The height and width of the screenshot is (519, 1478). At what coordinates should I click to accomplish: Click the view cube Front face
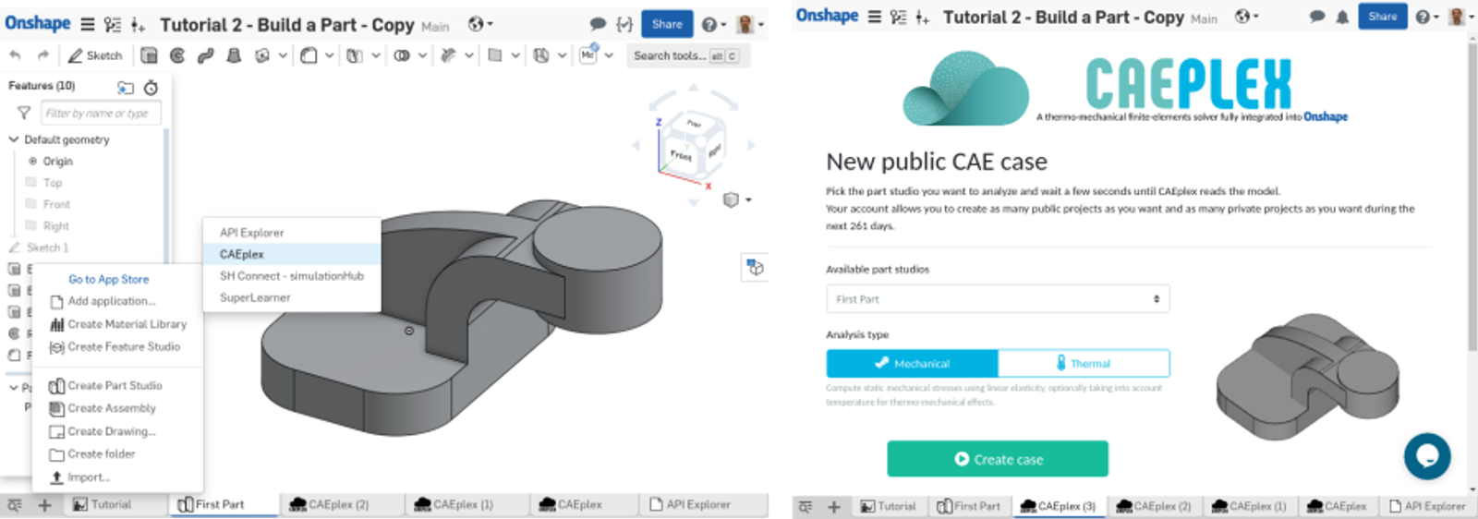(x=682, y=155)
